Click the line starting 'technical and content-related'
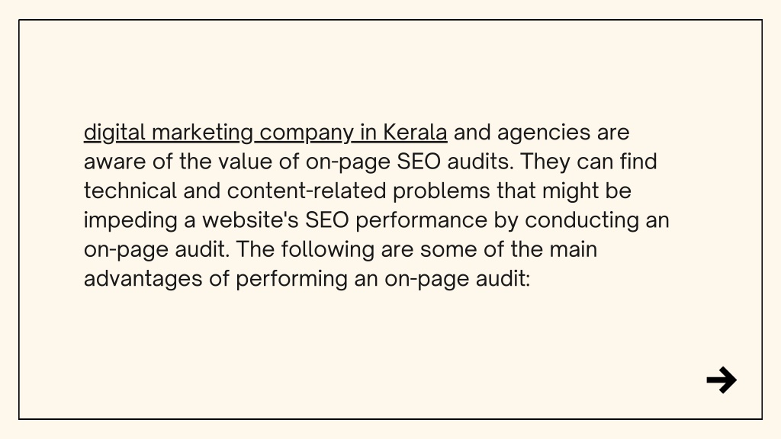This screenshot has width=781, height=439. [x=358, y=191]
